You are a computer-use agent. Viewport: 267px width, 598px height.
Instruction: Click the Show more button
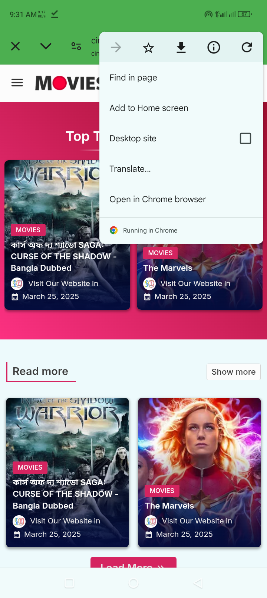tap(234, 372)
